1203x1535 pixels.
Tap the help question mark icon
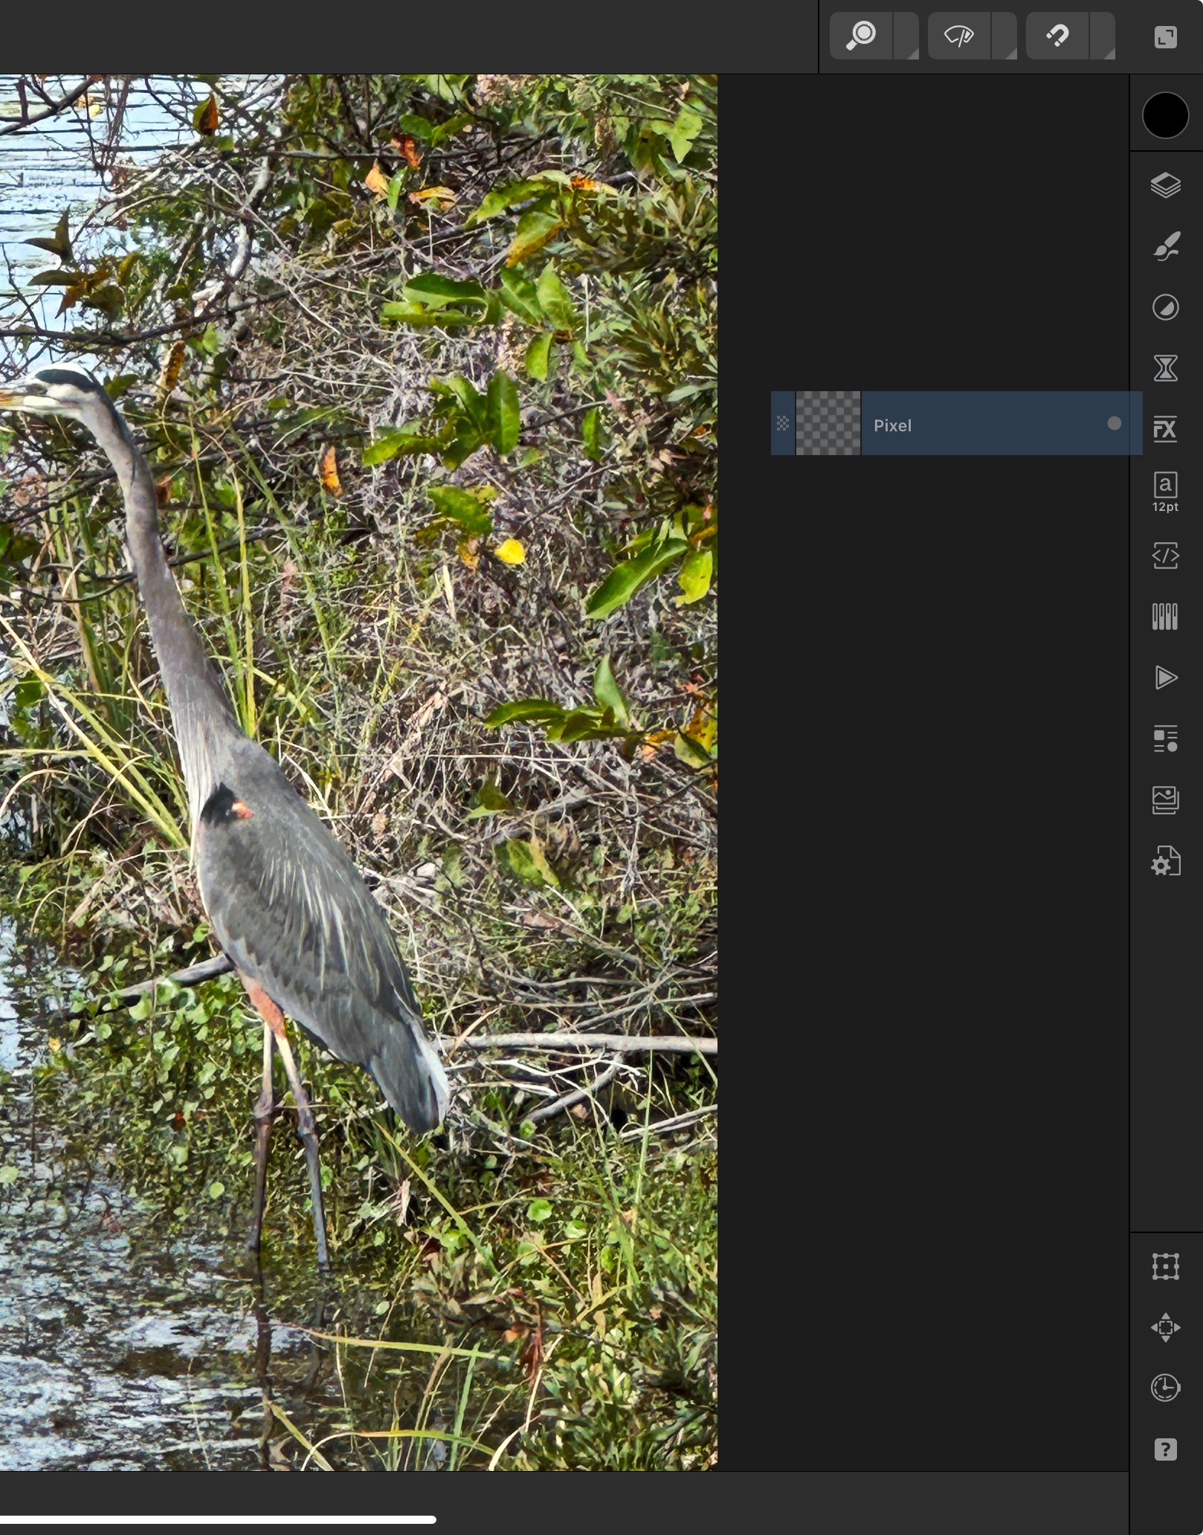[1165, 1449]
